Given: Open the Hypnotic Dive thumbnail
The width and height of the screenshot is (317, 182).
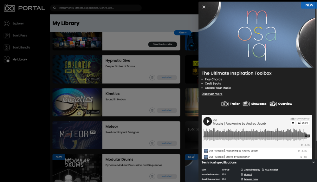Looking at the screenshot, I should (77, 69).
